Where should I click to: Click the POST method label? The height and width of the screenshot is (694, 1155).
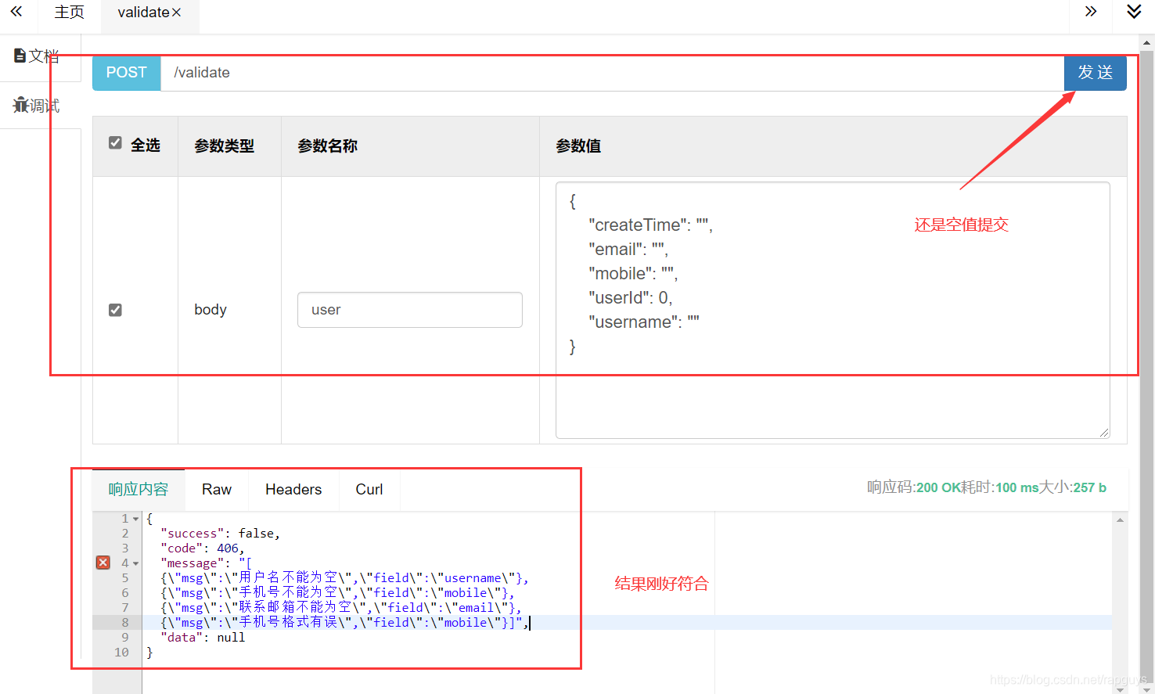click(x=127, y=73)
